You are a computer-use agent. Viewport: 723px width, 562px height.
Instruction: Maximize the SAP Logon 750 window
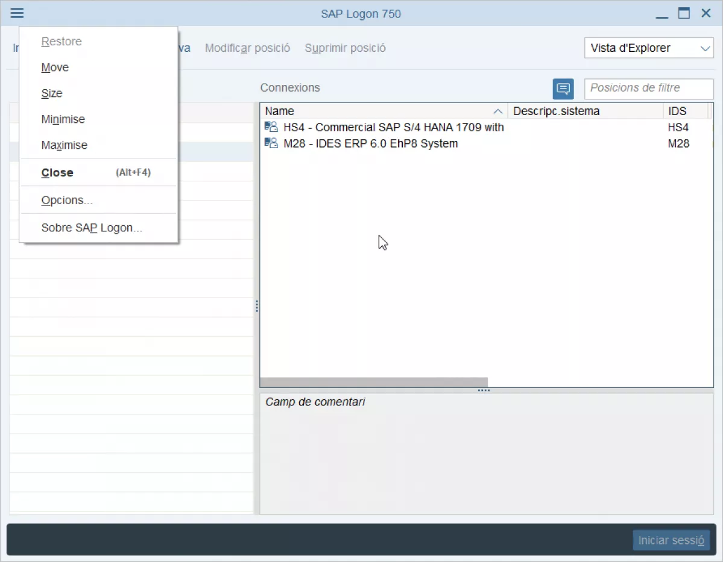tap(684, 13)
